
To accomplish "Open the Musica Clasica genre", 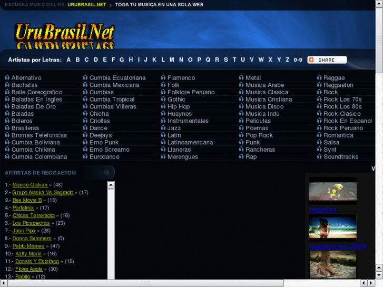I will pos(267,92).
